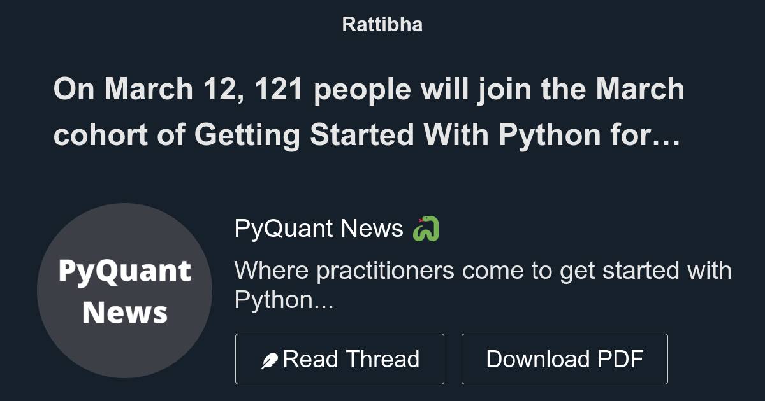This screenshot has height=401, width=765.
Task: Click the PyQuant News profile picture circle
Action: (125, 291)
